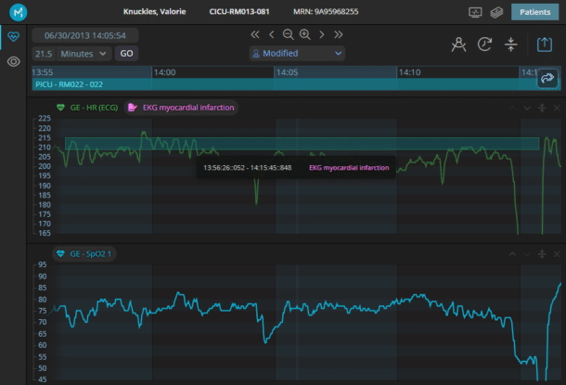Jump back with double left chevrons
Viewport: 566px width, 385px height.
(x=255, y=34)
